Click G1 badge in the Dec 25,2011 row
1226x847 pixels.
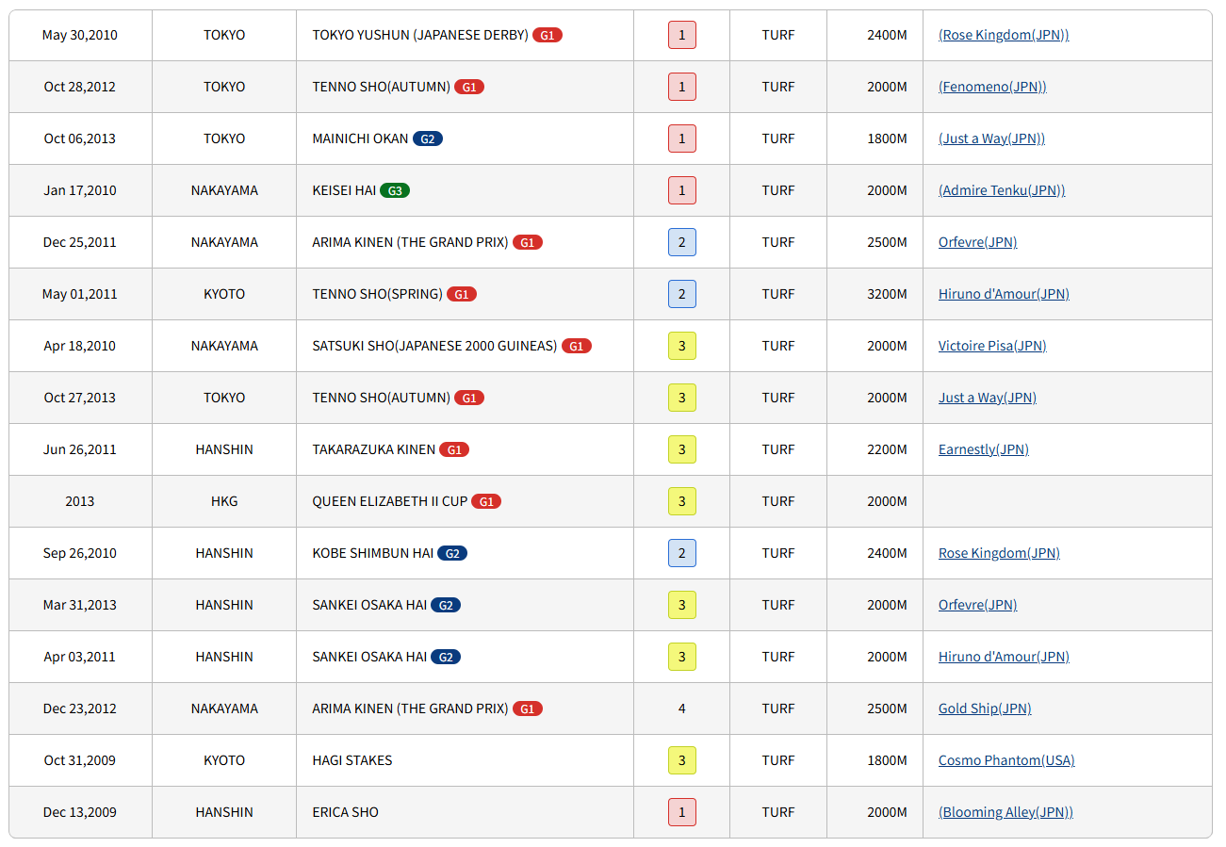tap(528, 242)
